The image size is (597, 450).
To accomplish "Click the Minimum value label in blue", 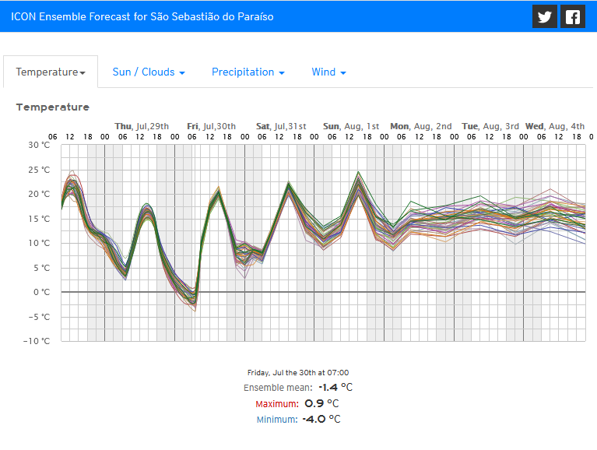I will click(x=277, y=419).
